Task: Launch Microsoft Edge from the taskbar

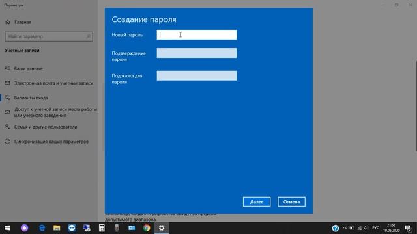Action: coord(42,228)
